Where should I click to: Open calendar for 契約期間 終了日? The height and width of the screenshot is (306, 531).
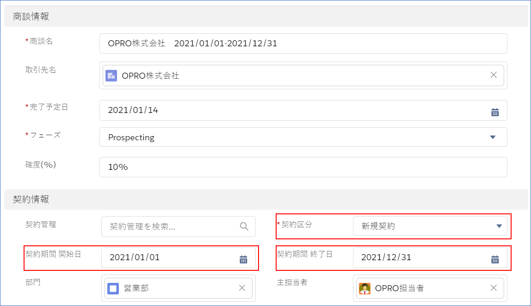point(494,259)
